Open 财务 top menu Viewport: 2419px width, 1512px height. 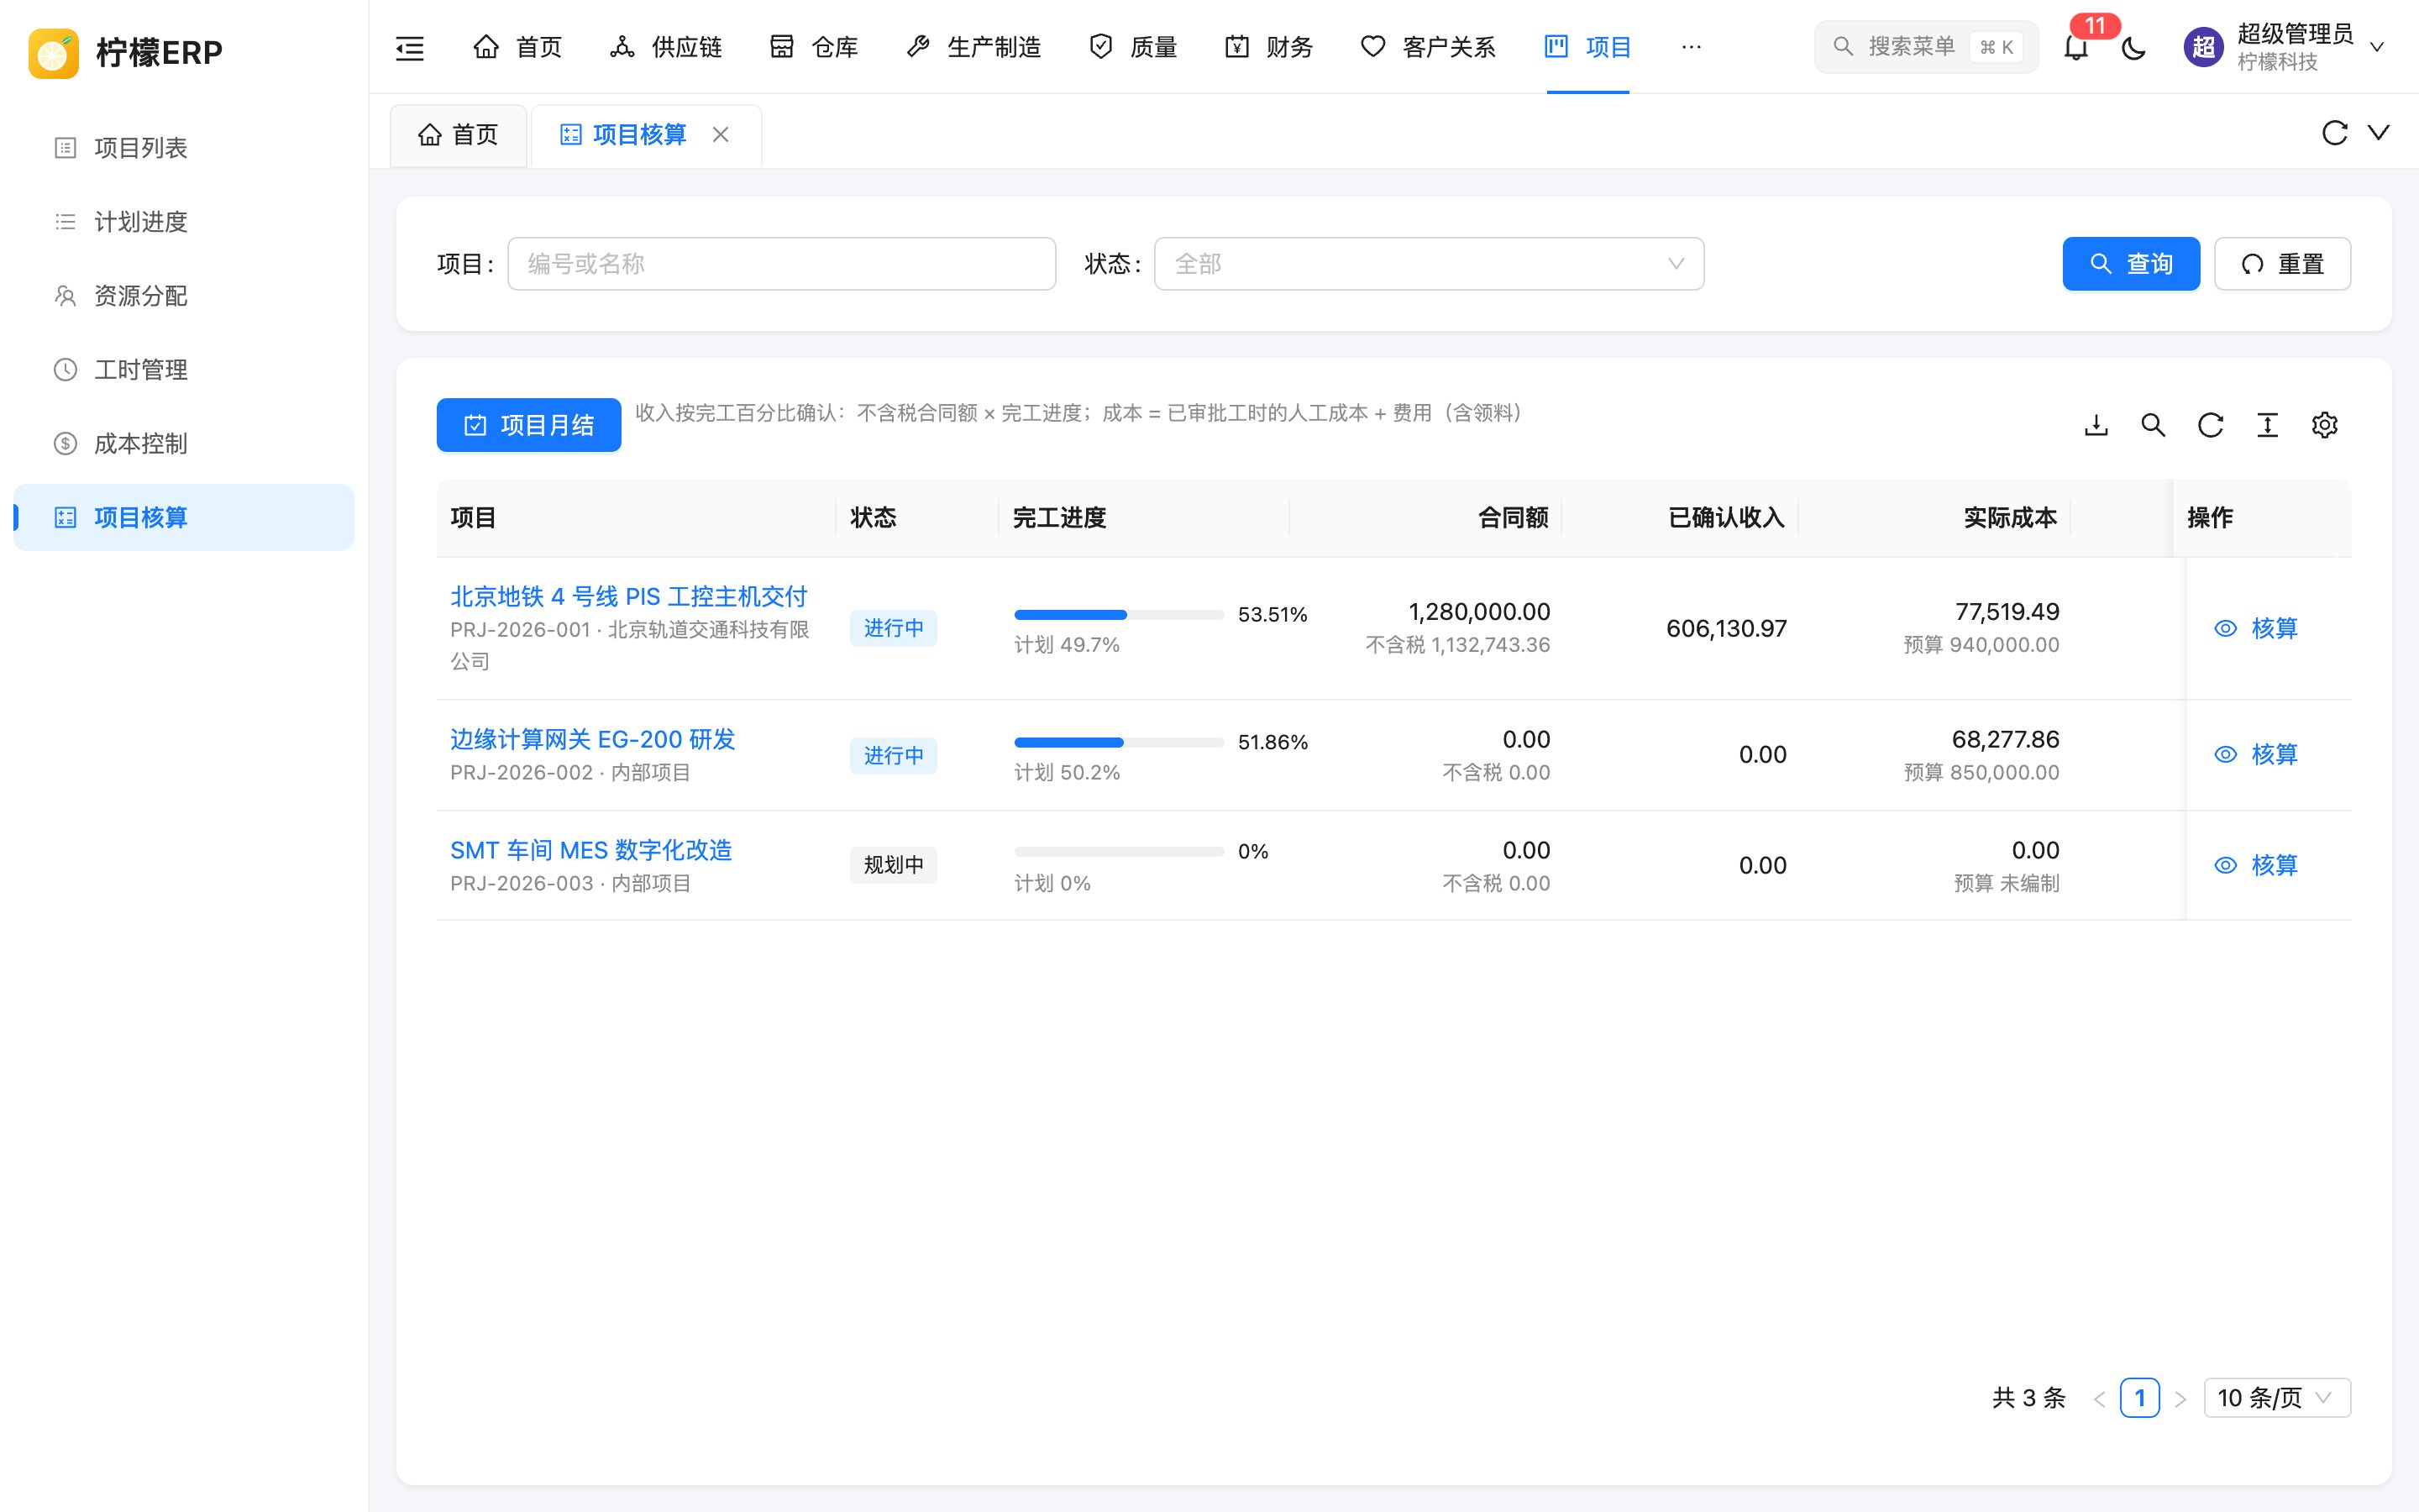[x=1268, y=47]
